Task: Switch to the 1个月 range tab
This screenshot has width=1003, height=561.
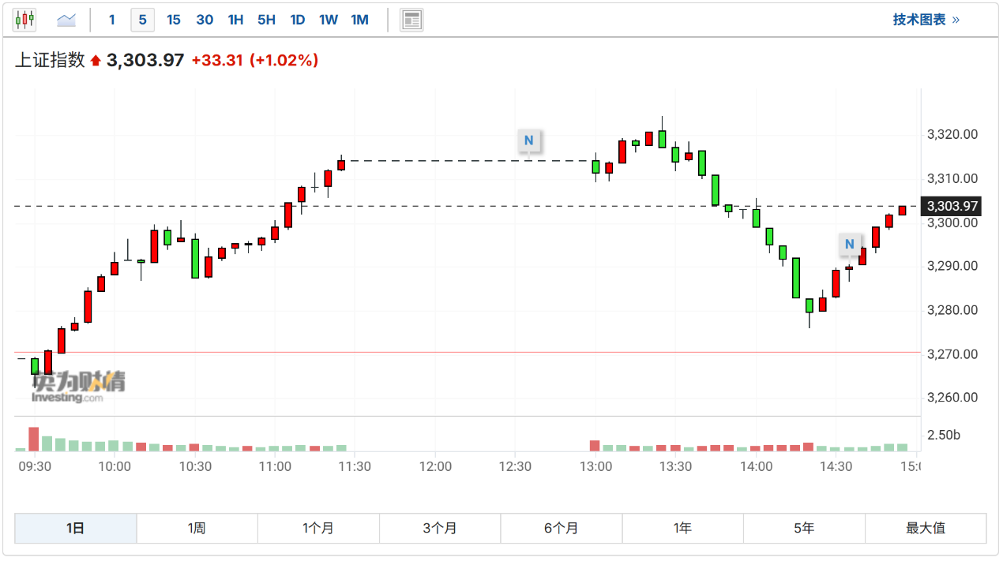Action: [x=318, y=529]
